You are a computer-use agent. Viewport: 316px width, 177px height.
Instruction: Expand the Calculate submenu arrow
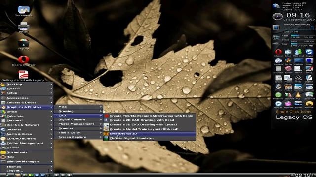pyautogui.click(x=51, y=116)
